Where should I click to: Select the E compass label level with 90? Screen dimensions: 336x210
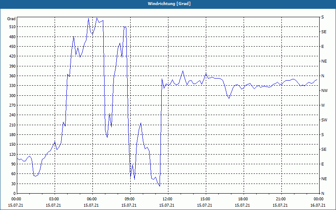click(323, 164)
